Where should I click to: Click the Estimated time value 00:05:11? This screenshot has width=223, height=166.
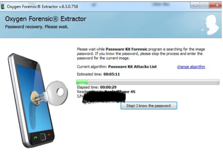click(x=111, y=74)
